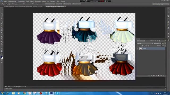Open the layer fill slider arrow
Viewport: 170px width, 95px height.
click(165, 46)
